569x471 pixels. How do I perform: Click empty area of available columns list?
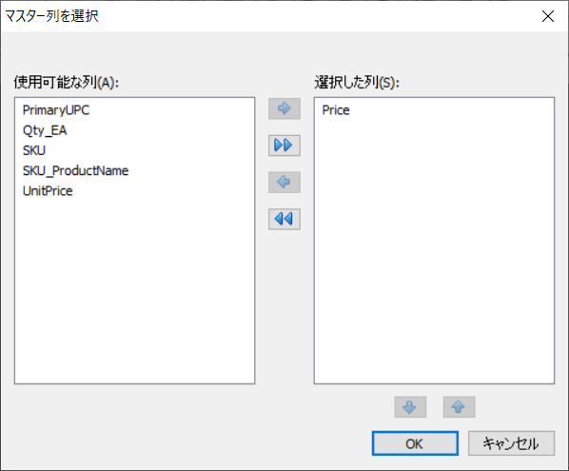tap(134, 290)
